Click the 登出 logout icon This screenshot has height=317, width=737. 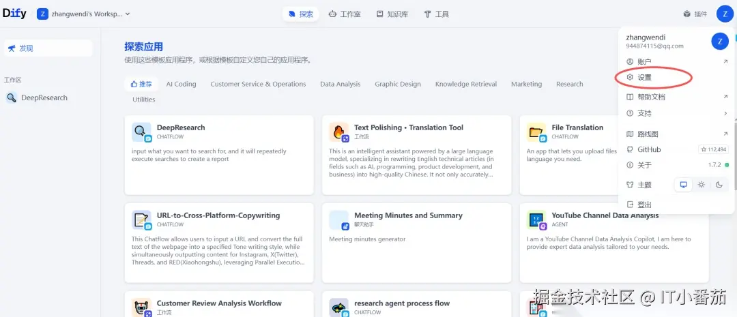pyautogui.click(x=631, y=205)
